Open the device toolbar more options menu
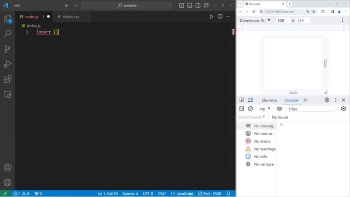350x197 pixels. (342, 20)
